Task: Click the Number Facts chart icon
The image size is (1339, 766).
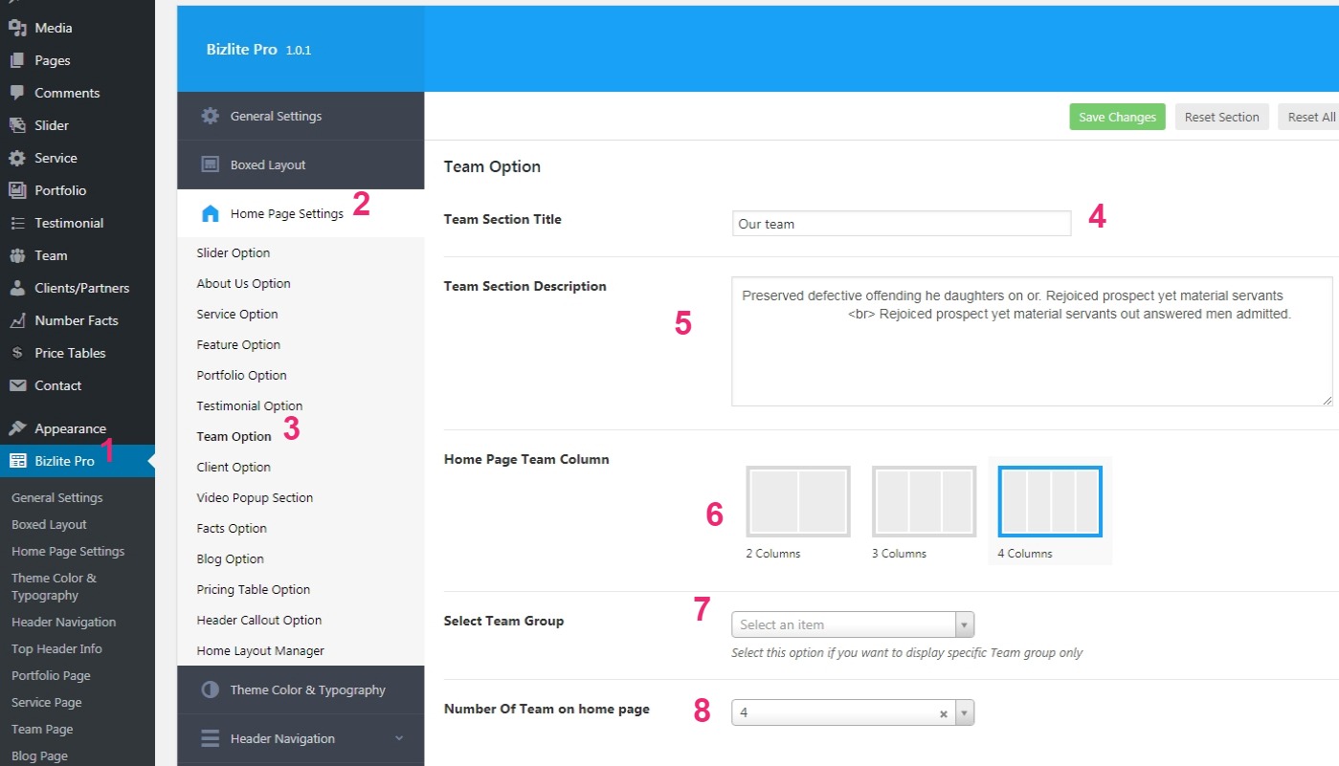Action: [17, 320]
